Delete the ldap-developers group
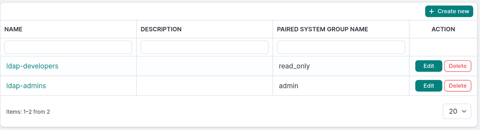480x130 pixels. (x=458, y=66)
